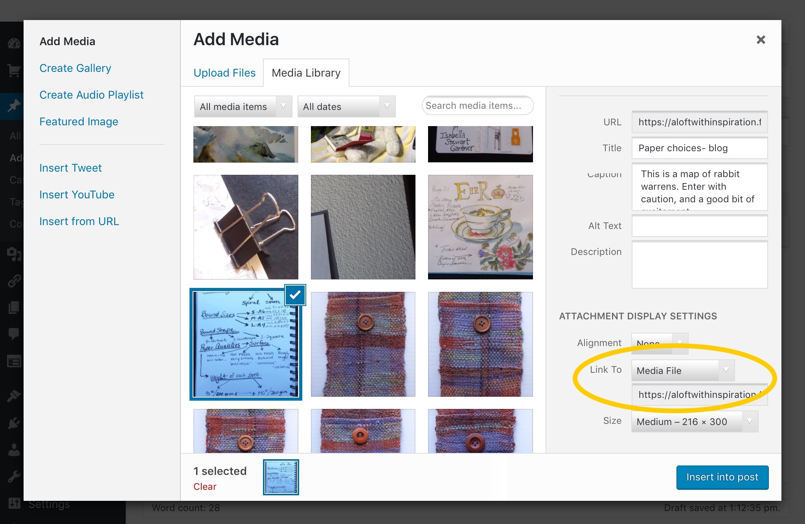The width and height of the screenshot is (805, 524).
Task: Click the Posts pushpin icon
Action: point(13,105)
